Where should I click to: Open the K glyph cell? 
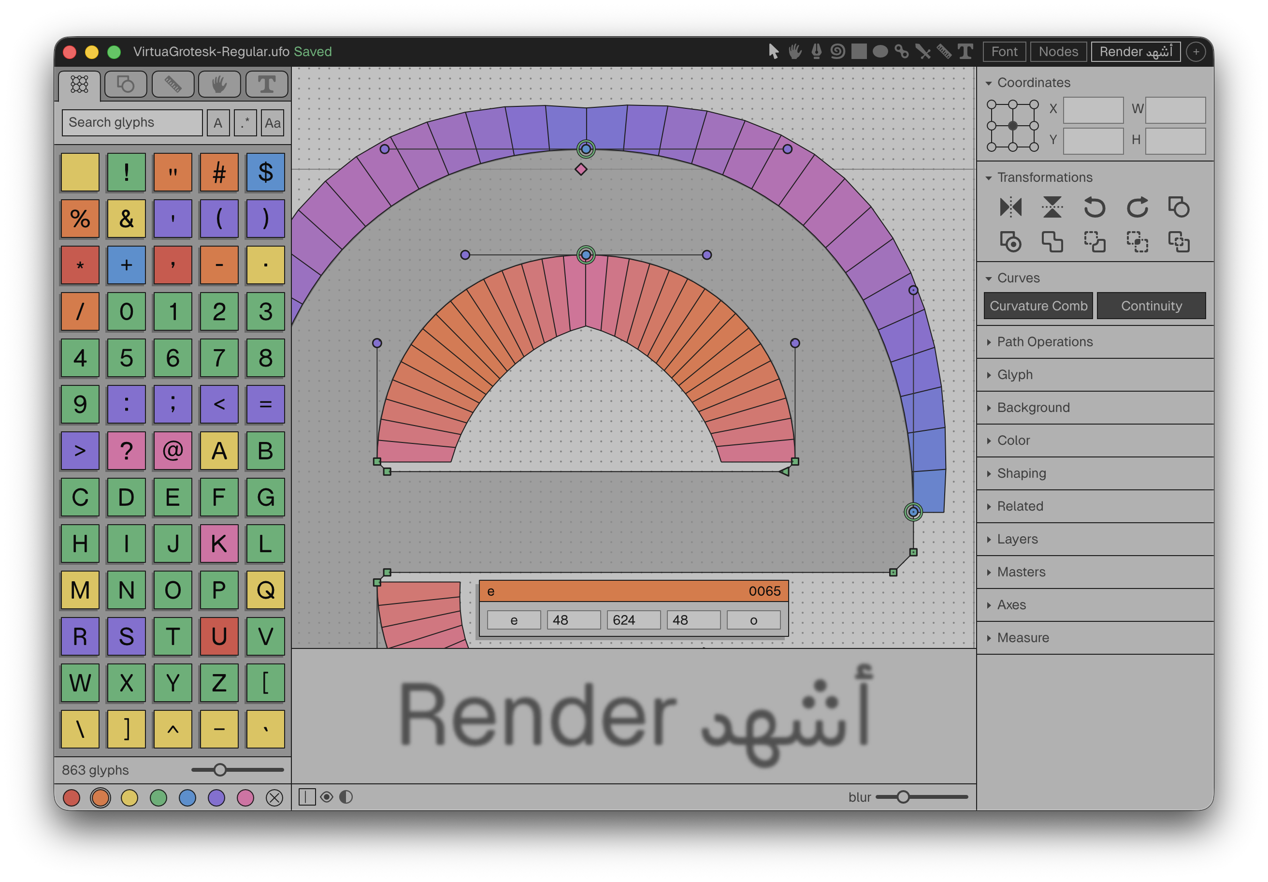coord(219,544)
